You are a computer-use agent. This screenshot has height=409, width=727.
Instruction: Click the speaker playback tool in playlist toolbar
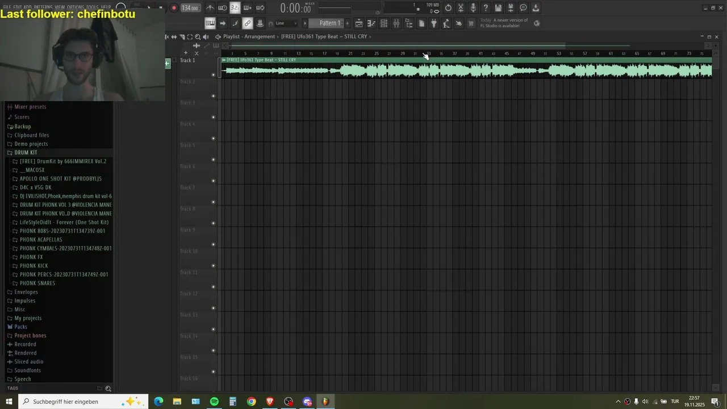click(x=206, y=36)
